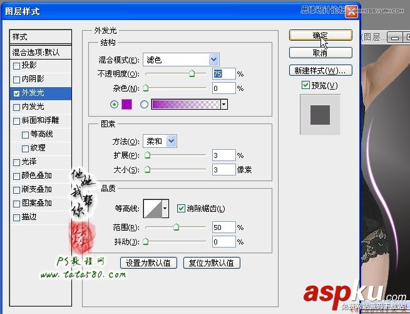
Task: Enable the 投影 checkbox
Action: 16,66
